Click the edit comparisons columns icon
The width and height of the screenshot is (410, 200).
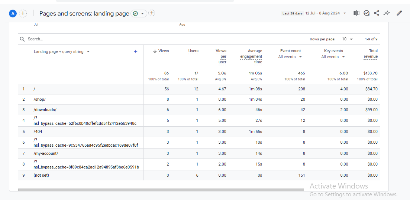pyautogui.click(x=356, y=13)
